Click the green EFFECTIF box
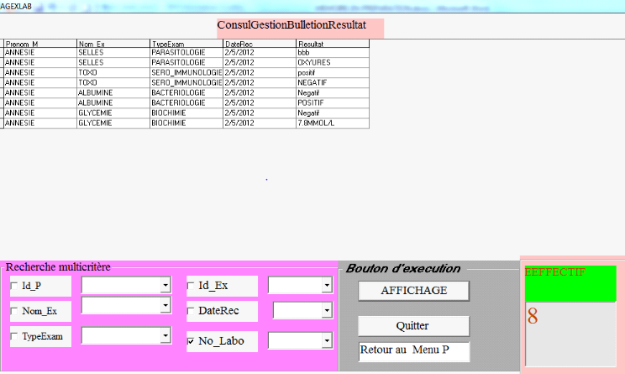 [570, 283]
